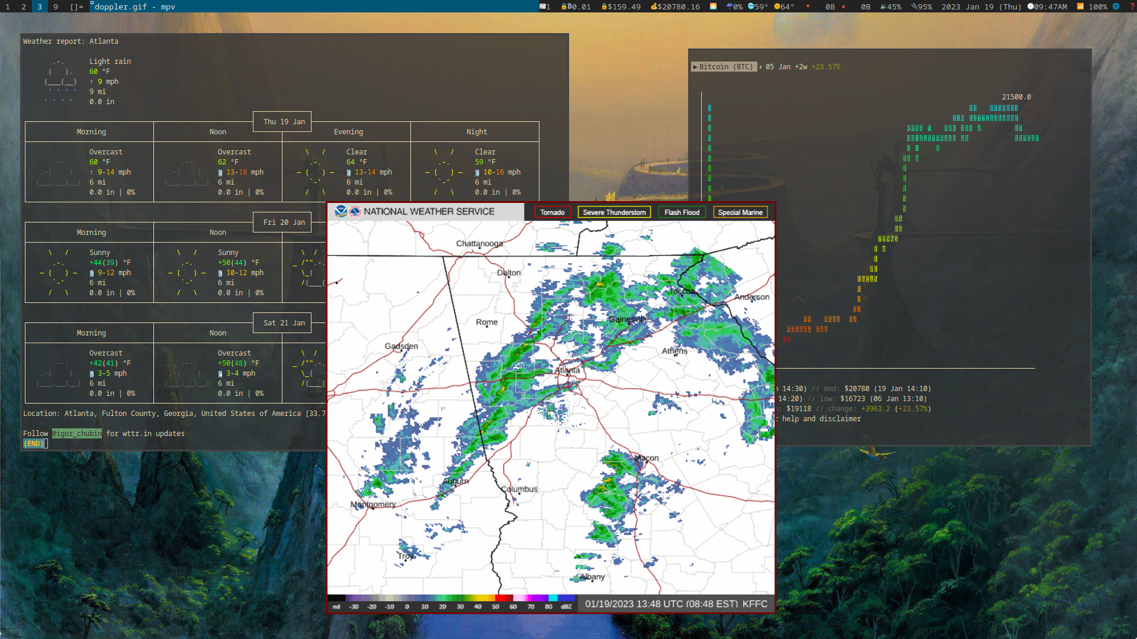Expand the Bitcoin (BTC) header arrow
1137x639 pixels.
click(x=695, y=67)
